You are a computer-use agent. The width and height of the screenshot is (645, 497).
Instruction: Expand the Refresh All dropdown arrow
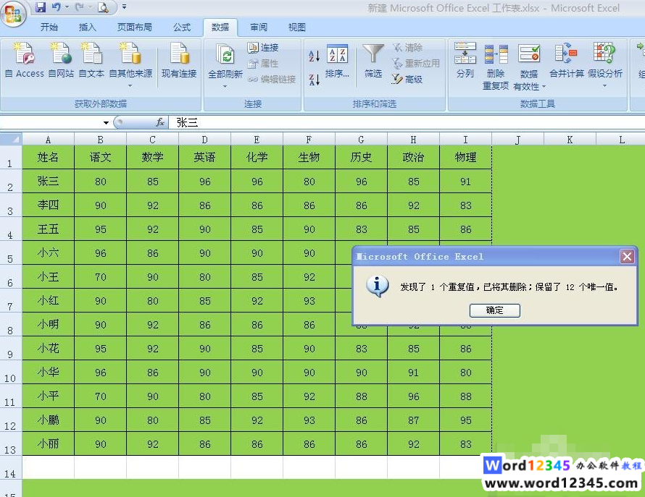tap(225, 86)
